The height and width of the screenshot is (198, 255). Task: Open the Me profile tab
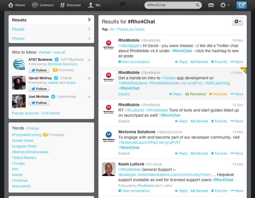click(94, 5)
